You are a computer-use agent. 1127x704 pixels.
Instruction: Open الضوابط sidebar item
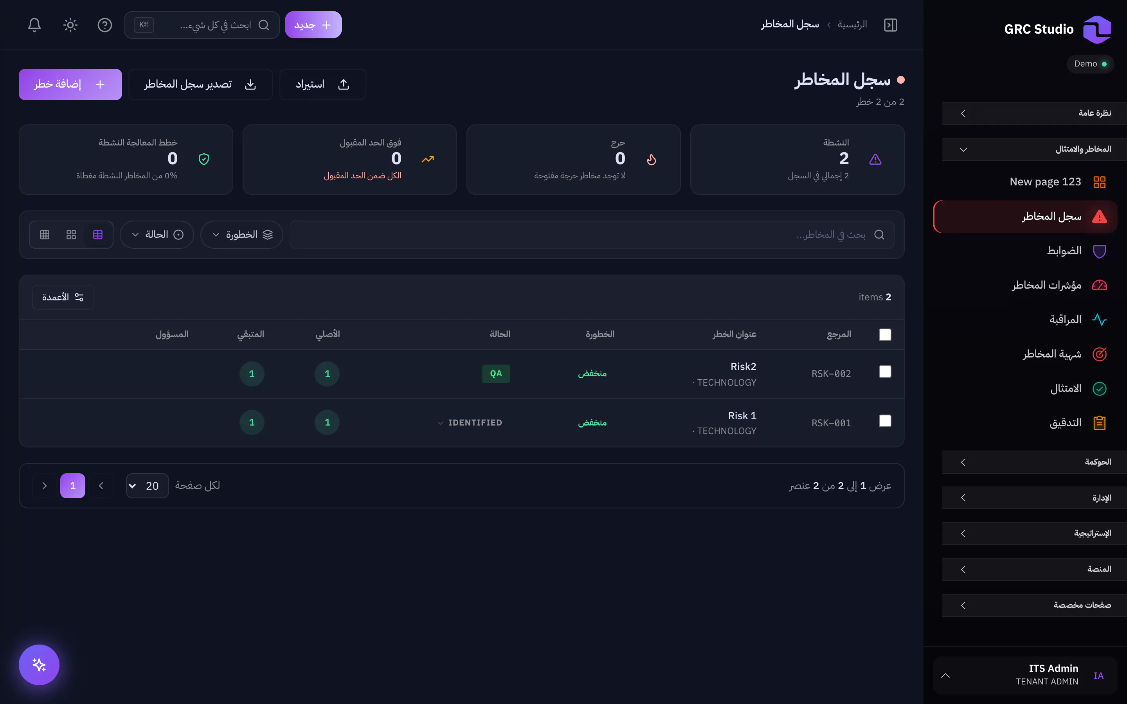coord(1025,251)
